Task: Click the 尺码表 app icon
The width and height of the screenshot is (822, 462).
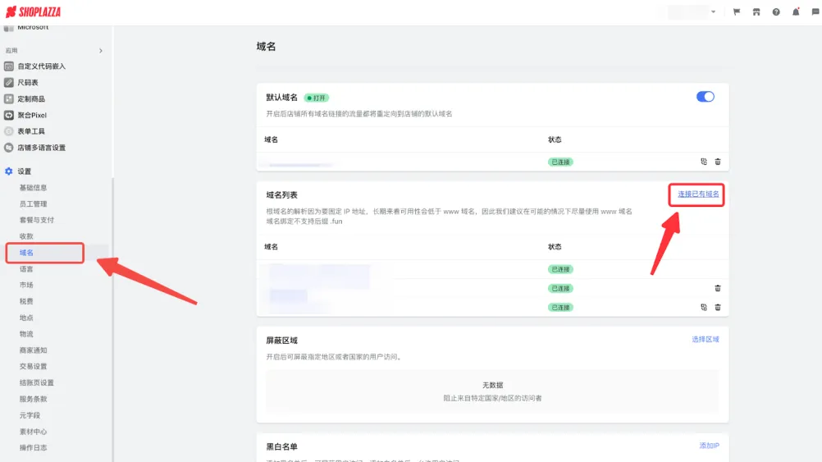Action: click(x=9, y=82)
